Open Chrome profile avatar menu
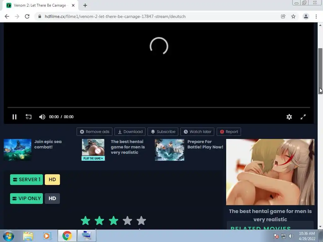Viewport: 323px width, 242px height. point(306,16)
